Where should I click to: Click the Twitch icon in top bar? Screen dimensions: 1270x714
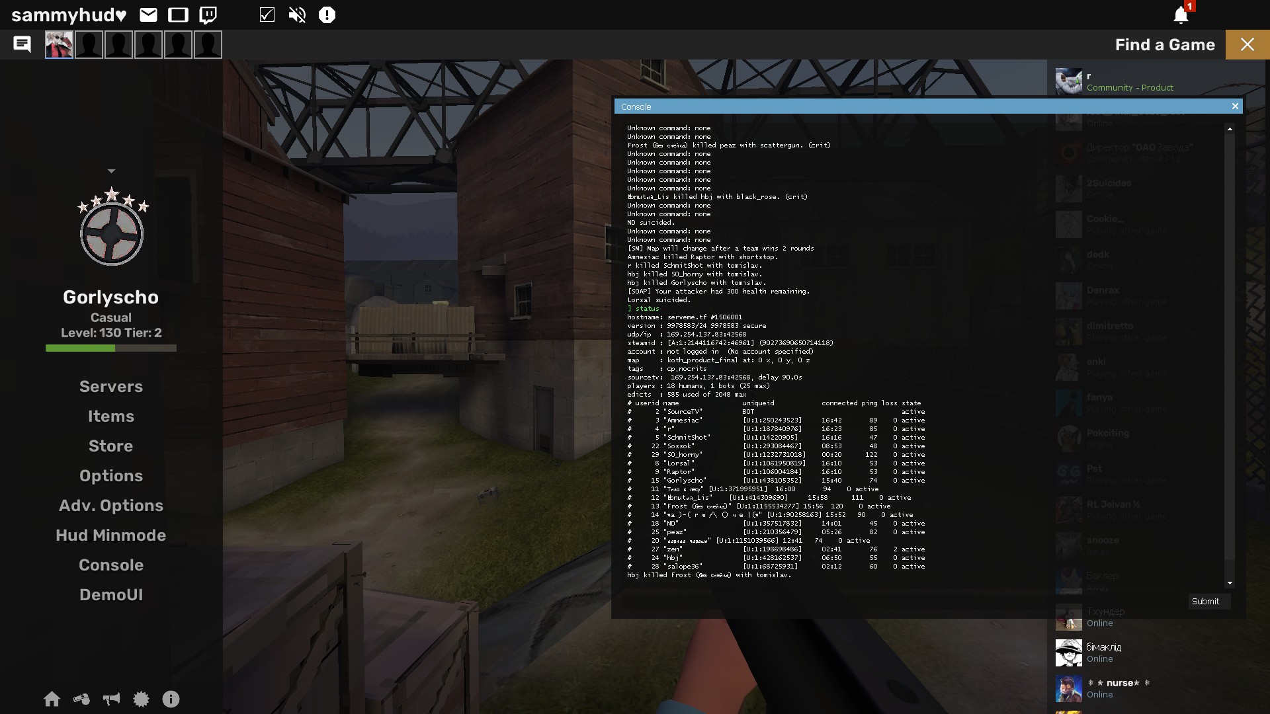pyautogui.click(x=208, y=15)
